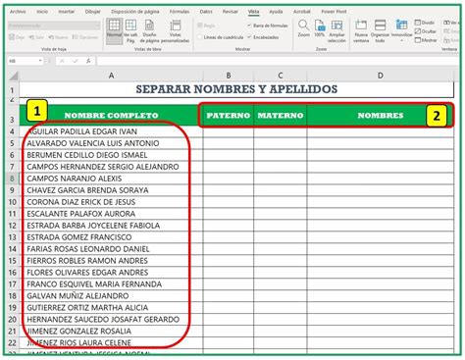Viewport: 465px width, 360px height.
Task: Open Diseño de página view
Action: coord(149,30)
